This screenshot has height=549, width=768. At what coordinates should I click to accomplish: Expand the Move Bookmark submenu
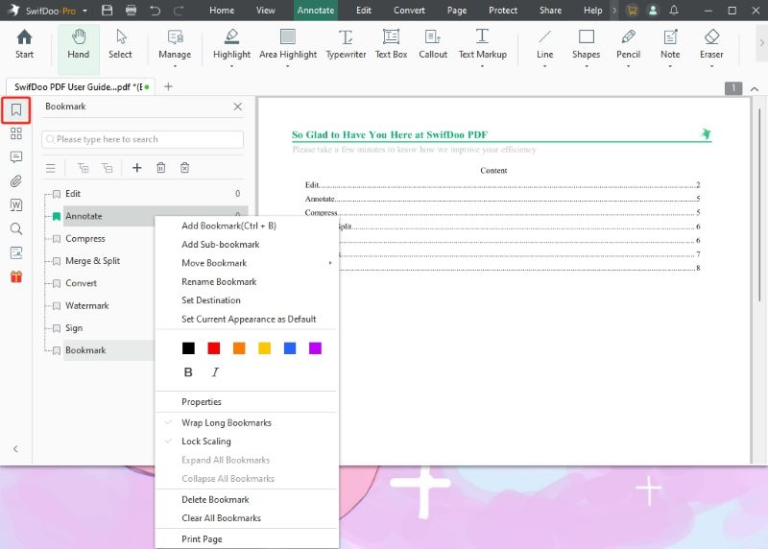(x=247, y=263)
